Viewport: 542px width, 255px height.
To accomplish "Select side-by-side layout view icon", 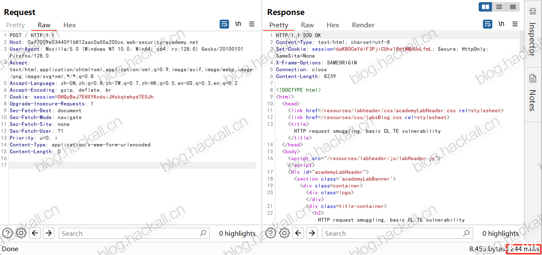I will pos(485,7).
